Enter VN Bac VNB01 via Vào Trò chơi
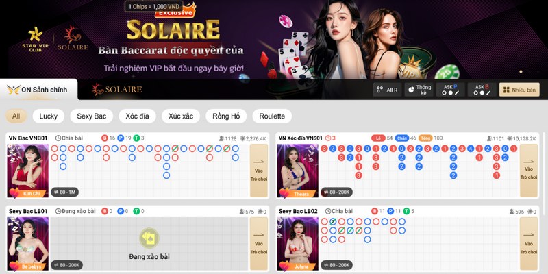Image resolution: width=548 pixels, height=274 pixels. 259,171
